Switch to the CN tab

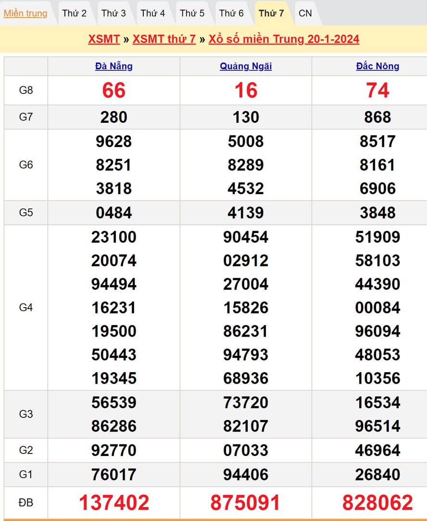click(x=305, y=13)
